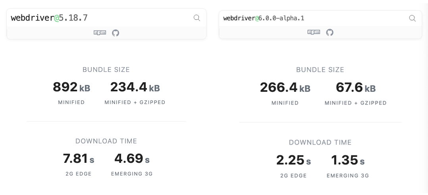Open npm page for webdriver 6.0.0-alpha.1

pos(314,32)
